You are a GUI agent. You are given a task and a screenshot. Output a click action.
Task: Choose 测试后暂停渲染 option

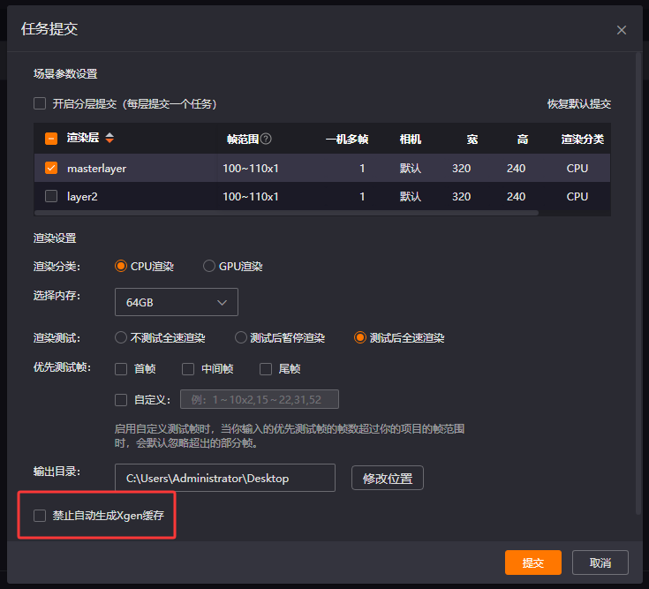point(240,337)
